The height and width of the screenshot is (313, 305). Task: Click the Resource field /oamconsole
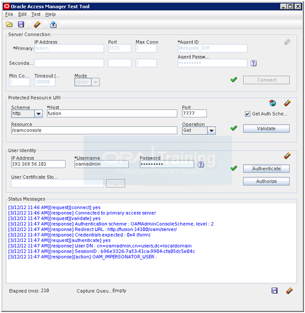coord(94,130)
